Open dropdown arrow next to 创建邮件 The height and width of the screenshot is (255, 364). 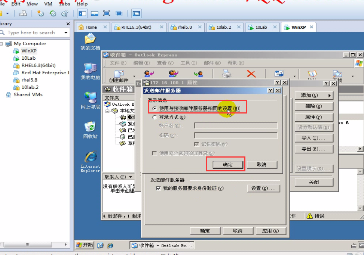click(x=134, y=76)
